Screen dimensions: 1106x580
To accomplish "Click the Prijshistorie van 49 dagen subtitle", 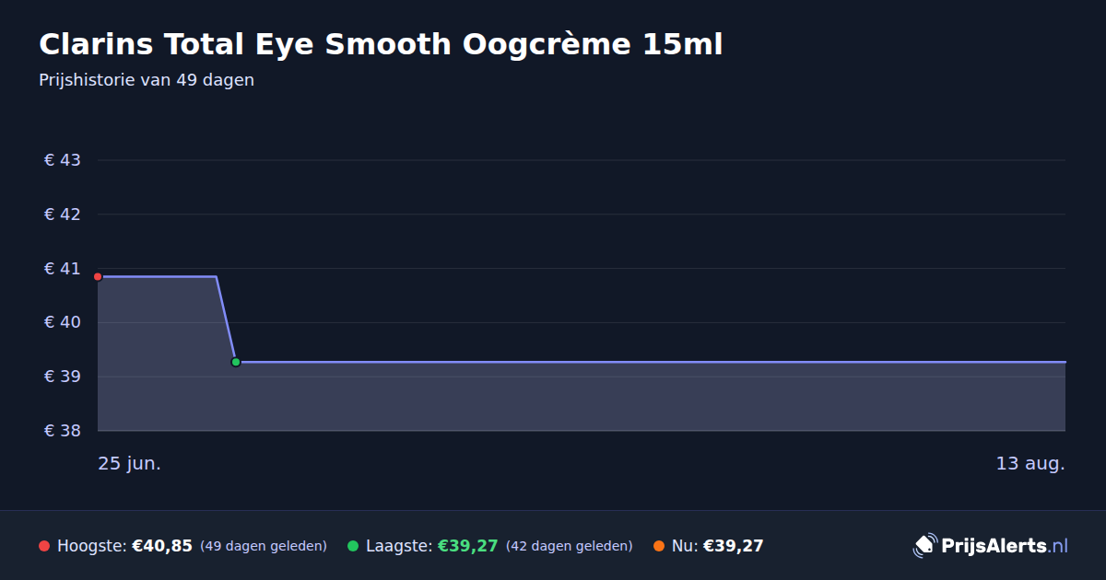I will [x=147, y=80].
